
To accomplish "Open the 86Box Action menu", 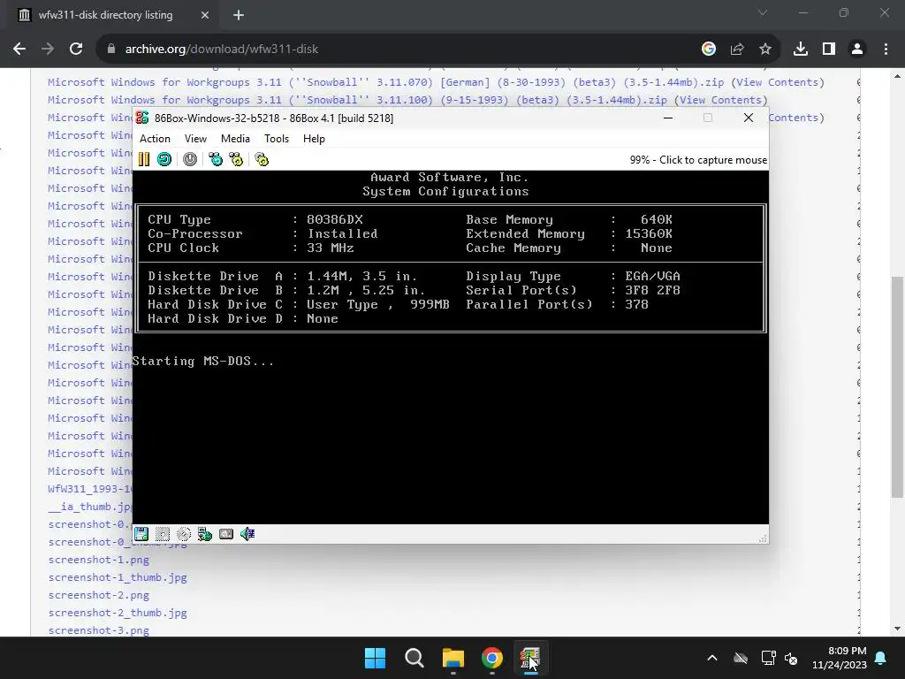I will (155, 139).
